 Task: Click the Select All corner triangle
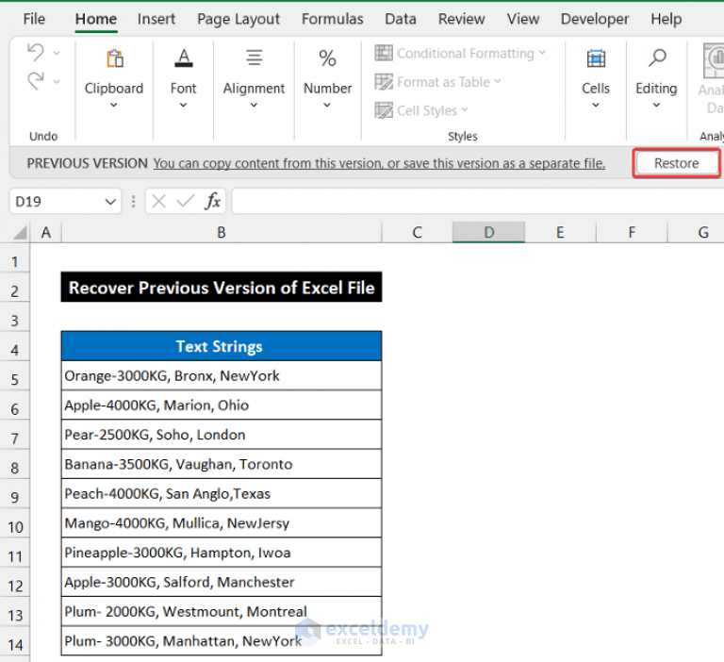click(20, 232)
